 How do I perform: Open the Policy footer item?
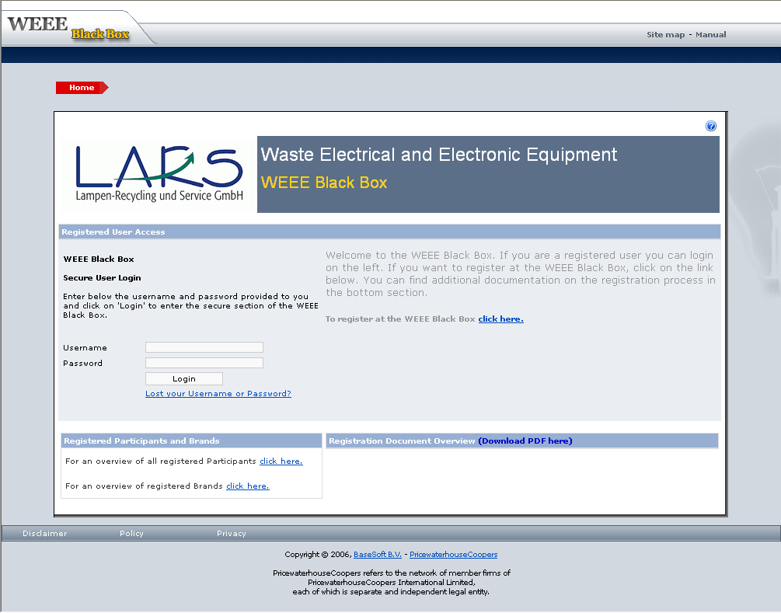[x=131, y=533]
